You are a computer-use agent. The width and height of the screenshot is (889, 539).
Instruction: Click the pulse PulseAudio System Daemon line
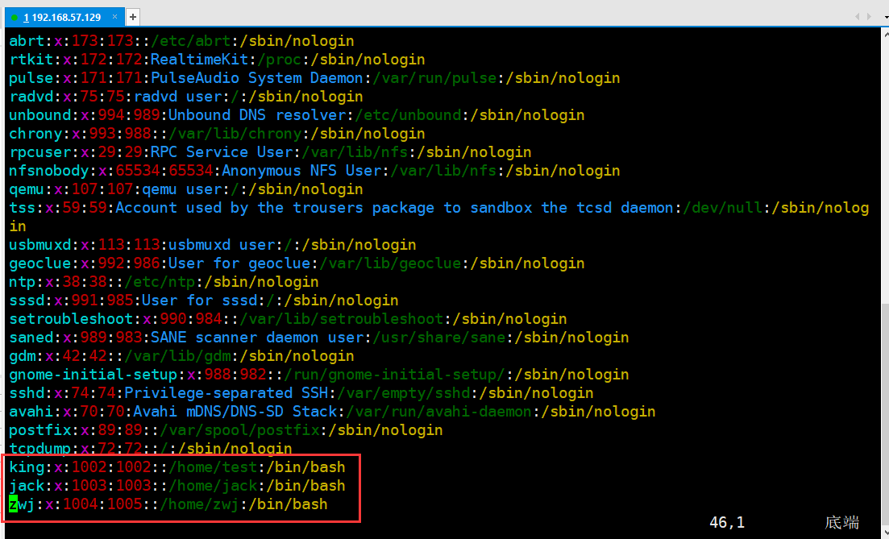point(314,78)
